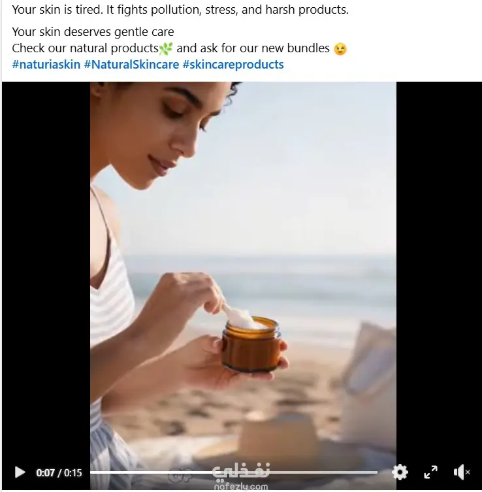482x492 pixels.
Task: Seek to the start of the progress bar
Action: 92,472
